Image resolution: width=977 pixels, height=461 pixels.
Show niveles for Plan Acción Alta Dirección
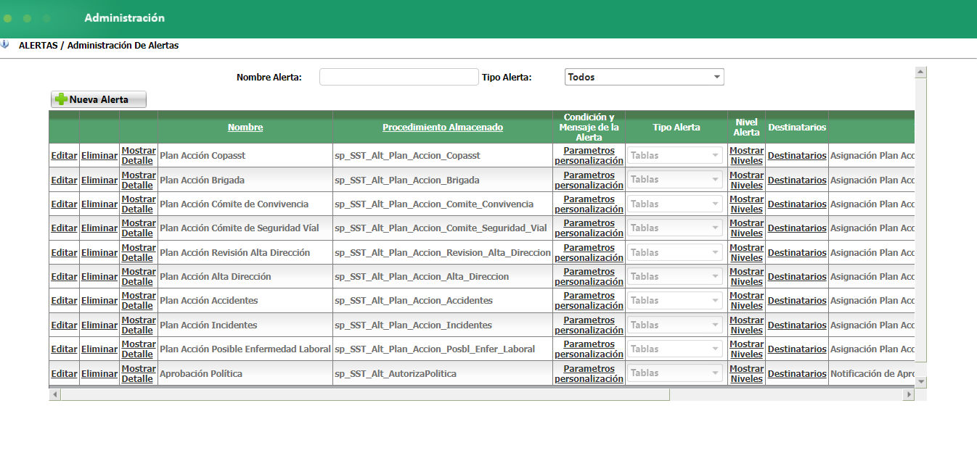[746, 276]
